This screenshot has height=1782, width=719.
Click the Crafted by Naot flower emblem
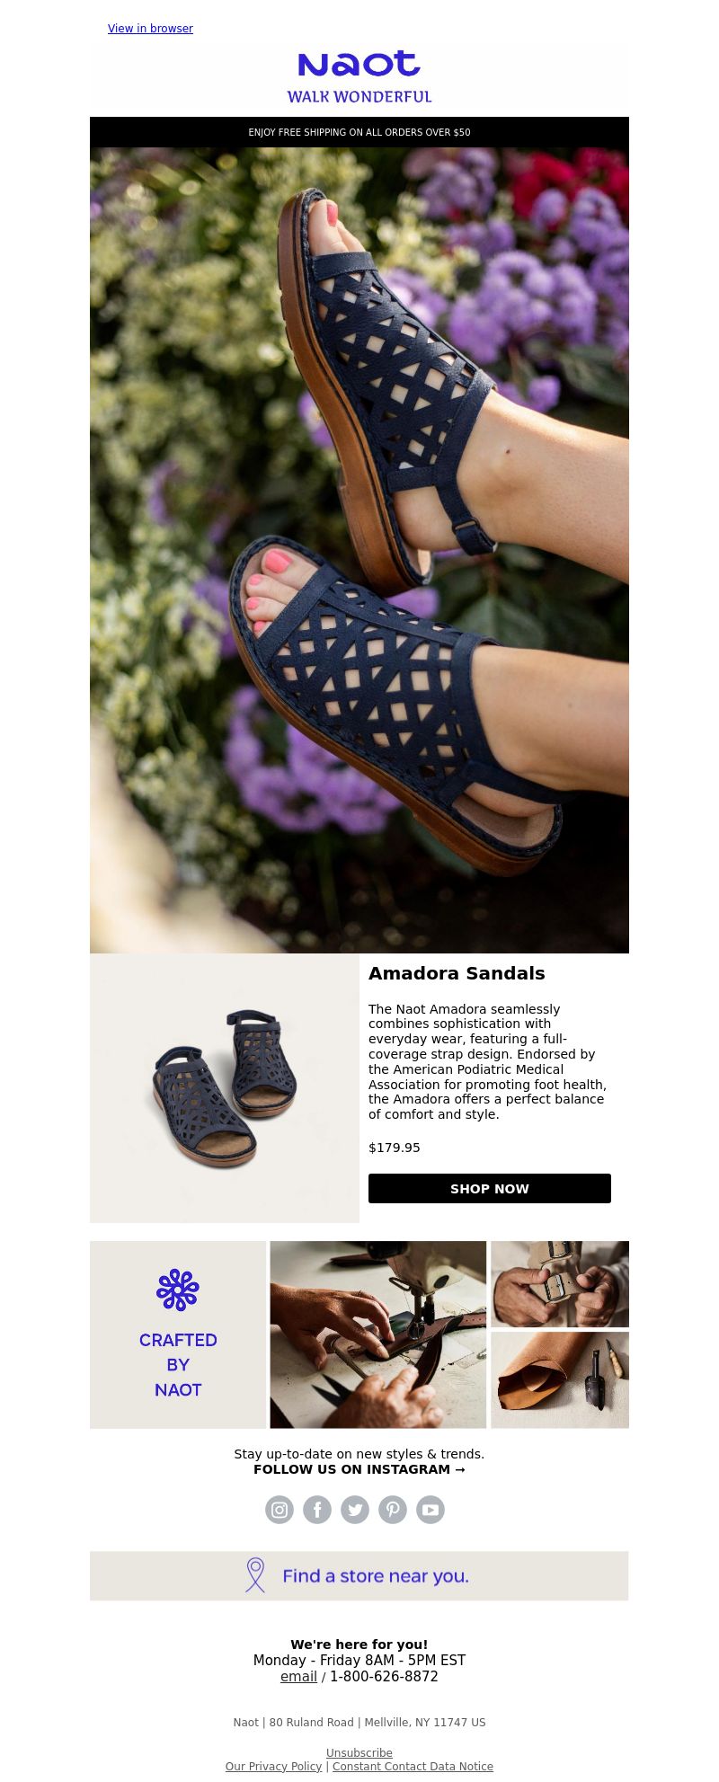point(178,1290)
